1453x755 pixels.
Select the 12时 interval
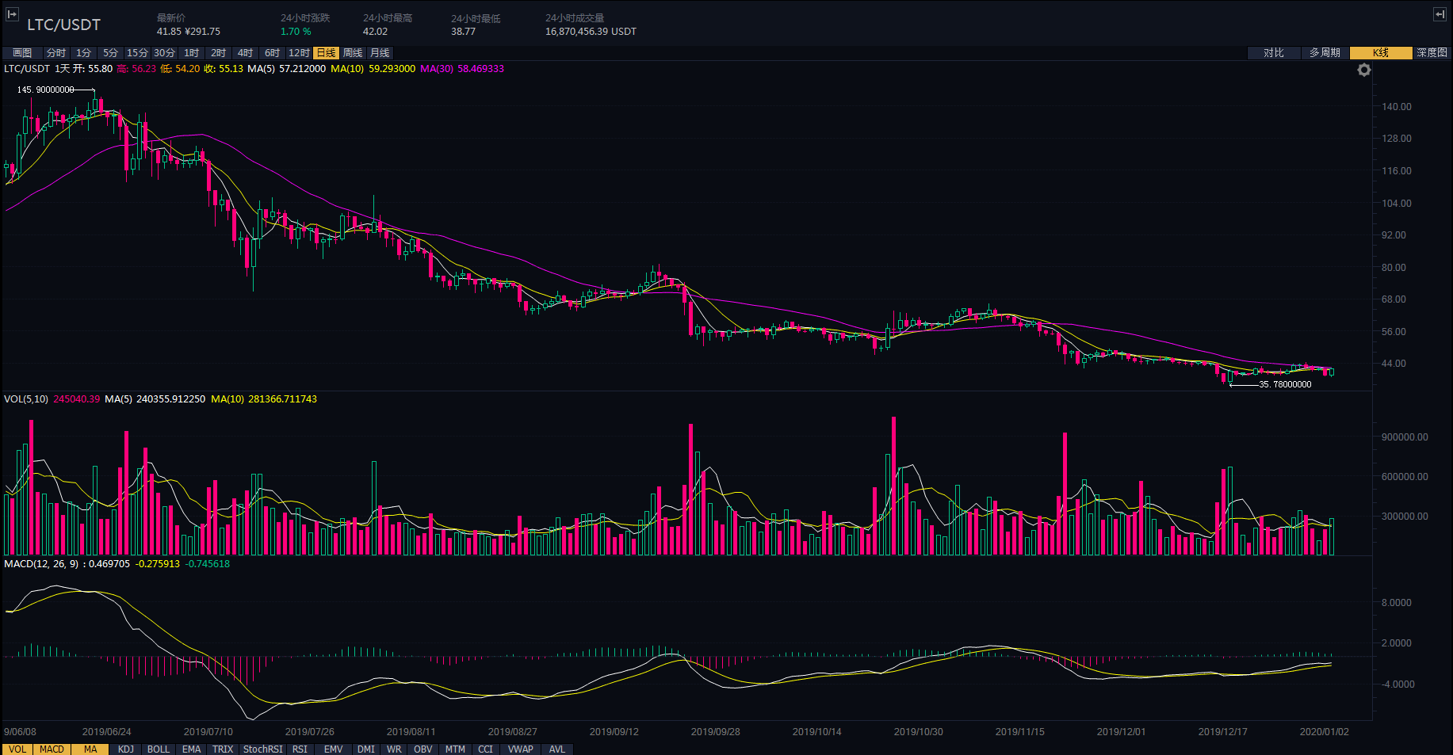(x=299, y=53)
